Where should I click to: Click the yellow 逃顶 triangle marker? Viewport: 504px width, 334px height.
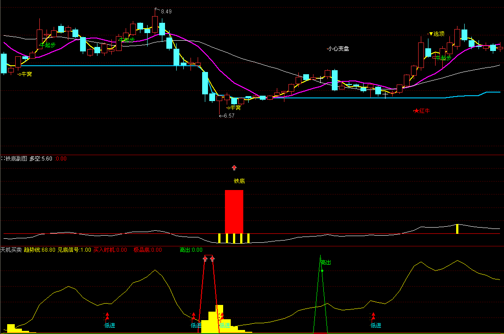click(431, 34)
